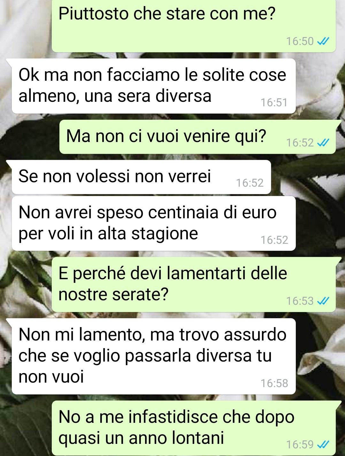Tap the 16:50 timestamp on the top message
Viewport: 345px width, 456px height.
click(x=300, y=41)
